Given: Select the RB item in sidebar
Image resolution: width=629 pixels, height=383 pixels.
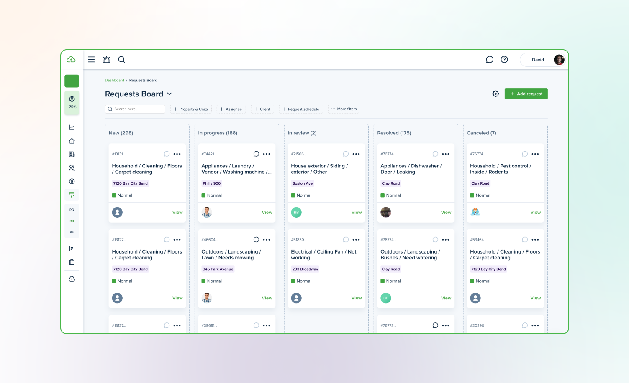Looking at the screenshot, I should tap(72, 221).
